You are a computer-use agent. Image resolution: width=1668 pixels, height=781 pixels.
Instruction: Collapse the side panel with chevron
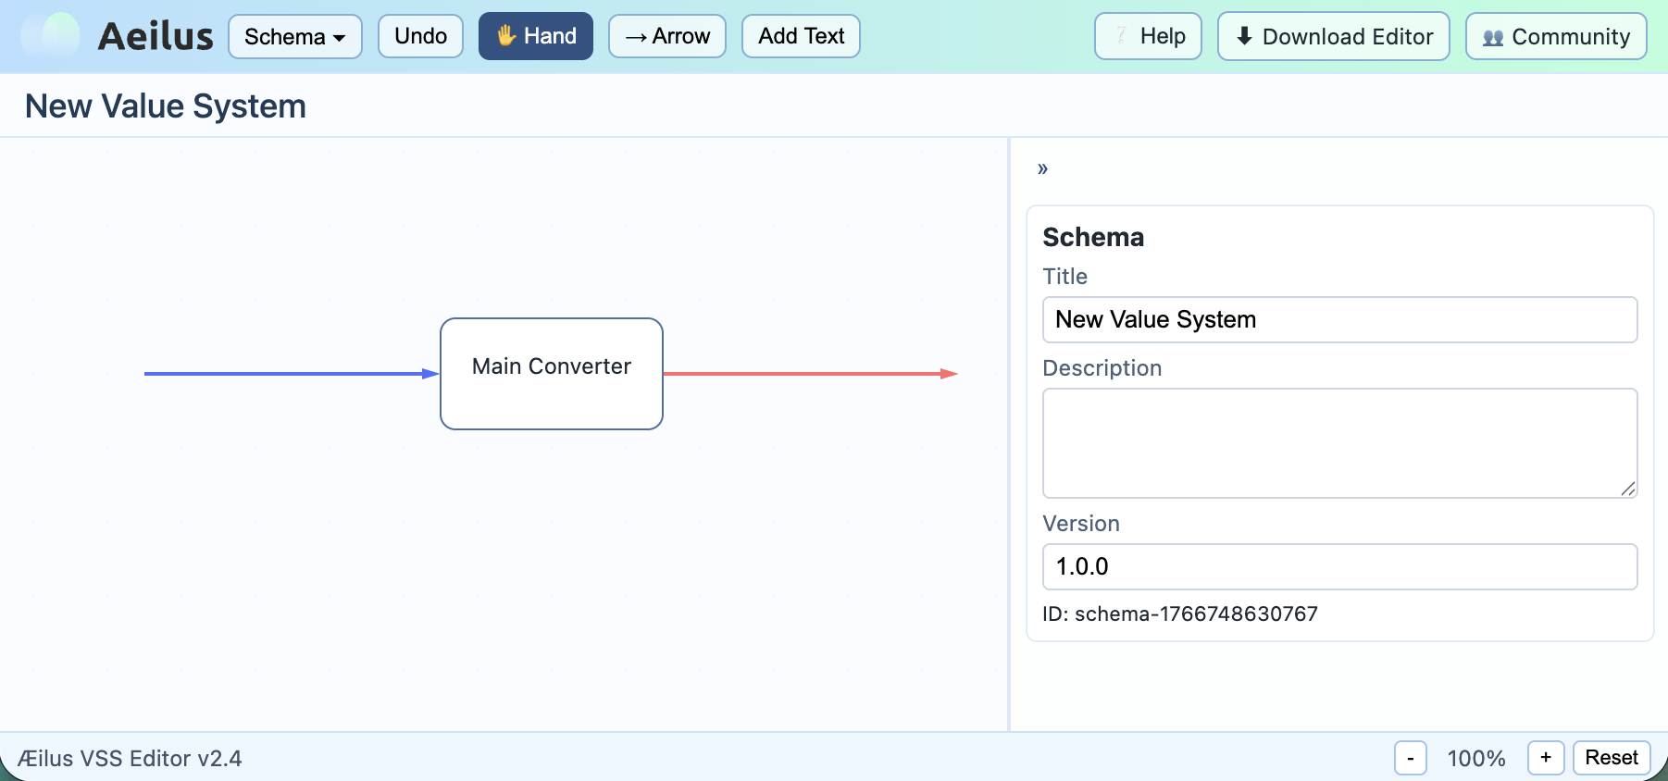(1042, 168)
